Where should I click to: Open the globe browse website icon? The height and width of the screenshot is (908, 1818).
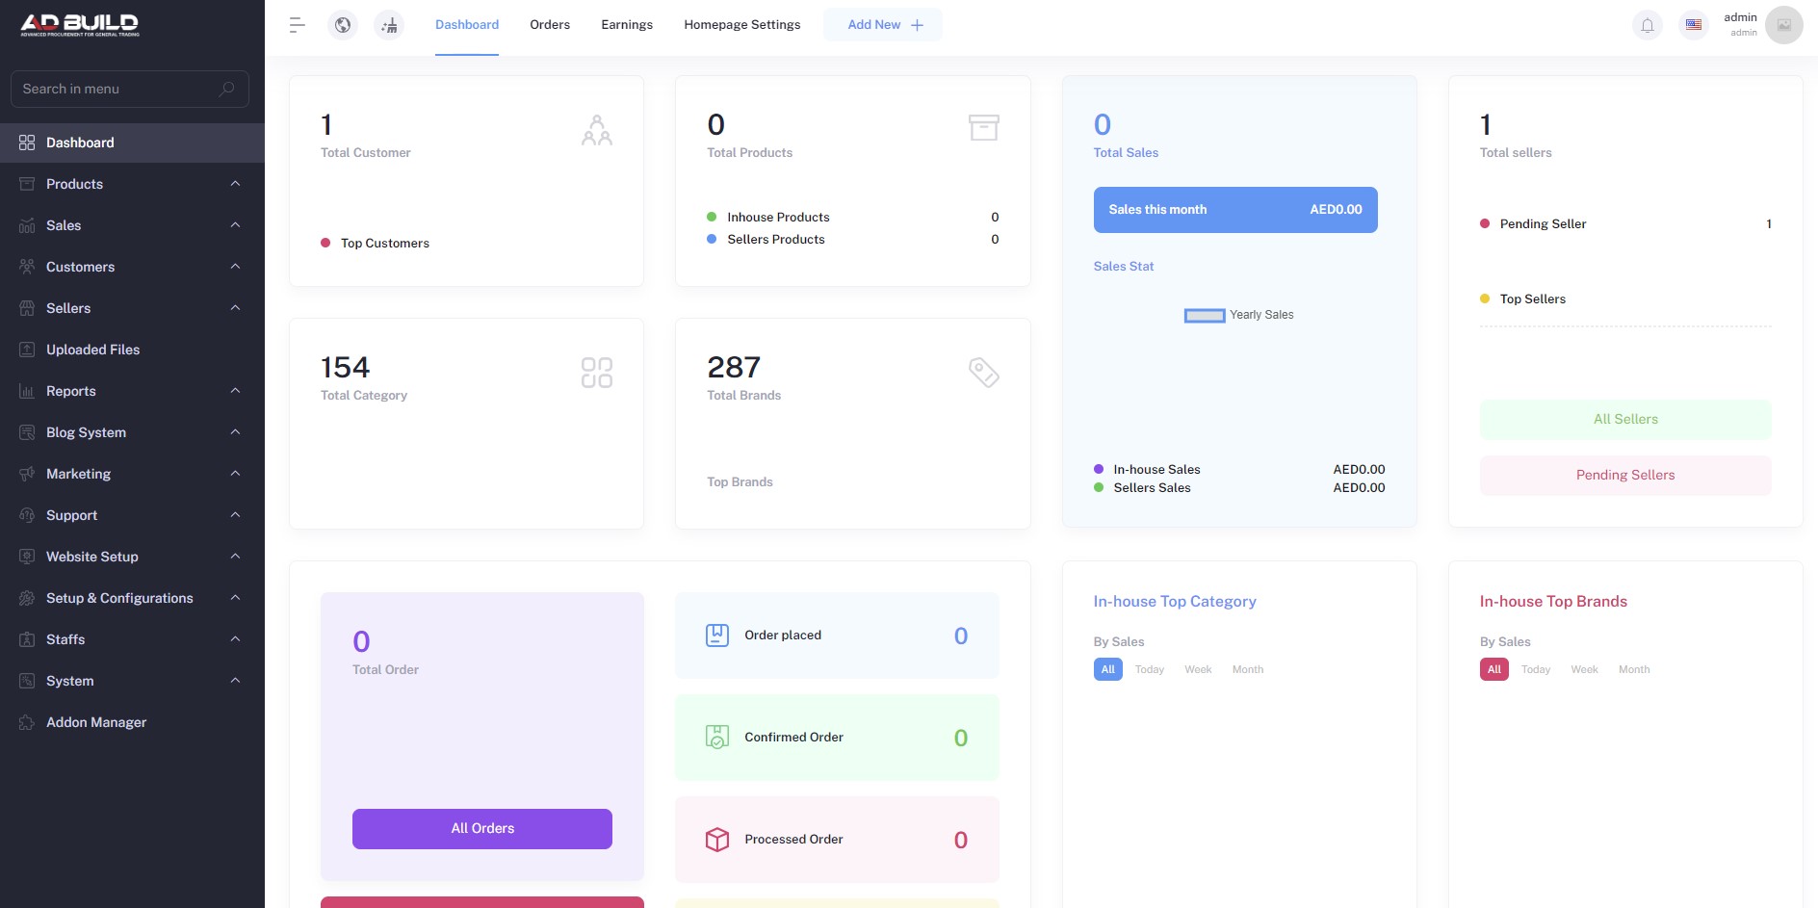click(x=343, y=25)
